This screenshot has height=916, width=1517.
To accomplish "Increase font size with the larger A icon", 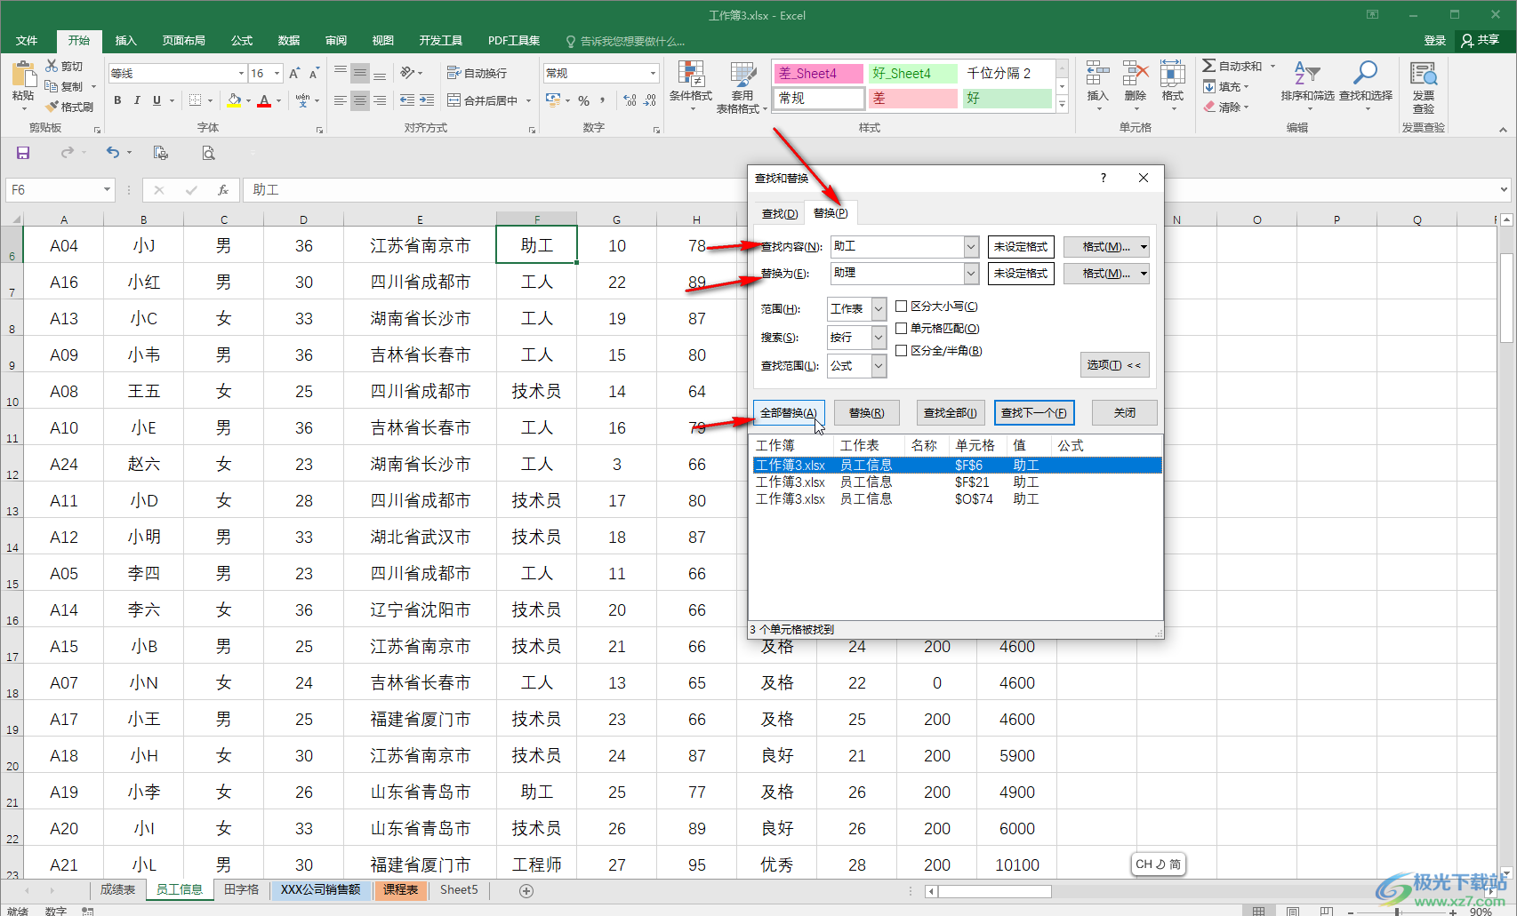I will (294, 73).
